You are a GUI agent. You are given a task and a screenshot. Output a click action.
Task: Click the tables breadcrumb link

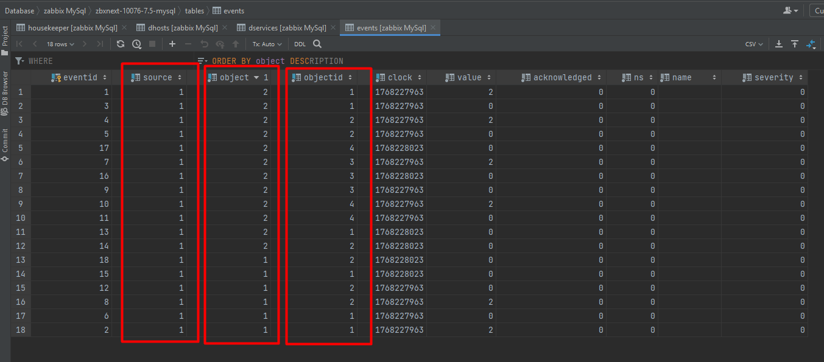tap(194, 11)
